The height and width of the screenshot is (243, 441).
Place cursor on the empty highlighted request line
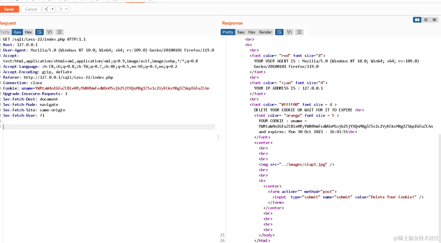pos(109,127)
